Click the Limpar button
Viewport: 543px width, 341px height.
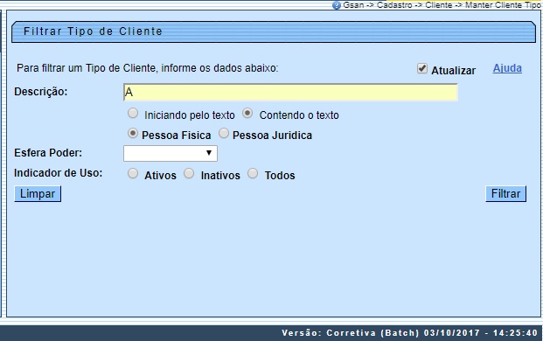pyautogui.click(x=38, y=193)
